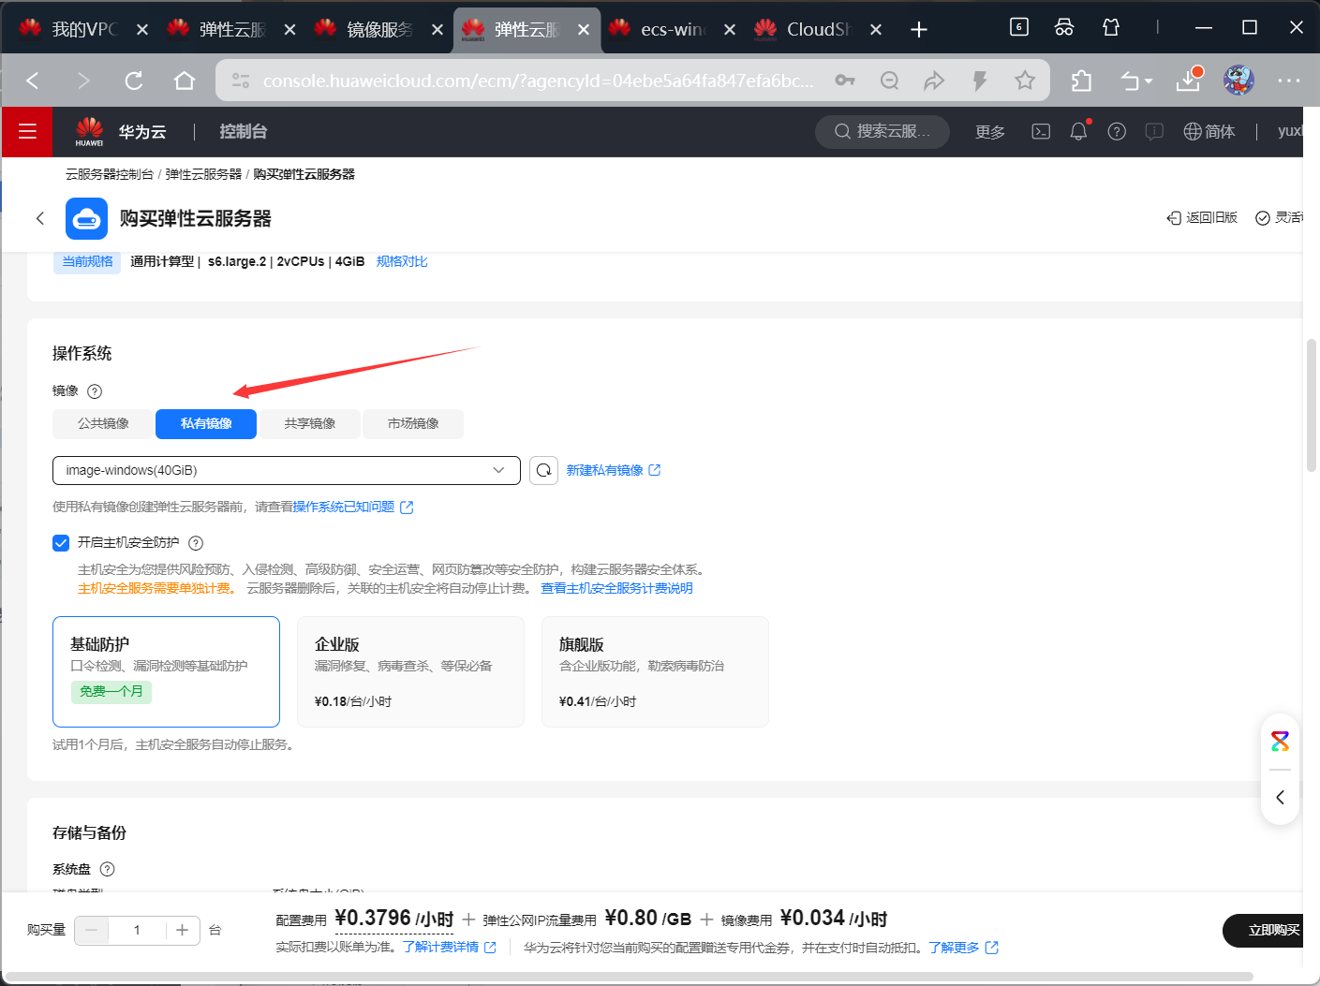Click the browser address bar URL
Viewport: 1320px width, 986px height.
(x=539, y=81)
